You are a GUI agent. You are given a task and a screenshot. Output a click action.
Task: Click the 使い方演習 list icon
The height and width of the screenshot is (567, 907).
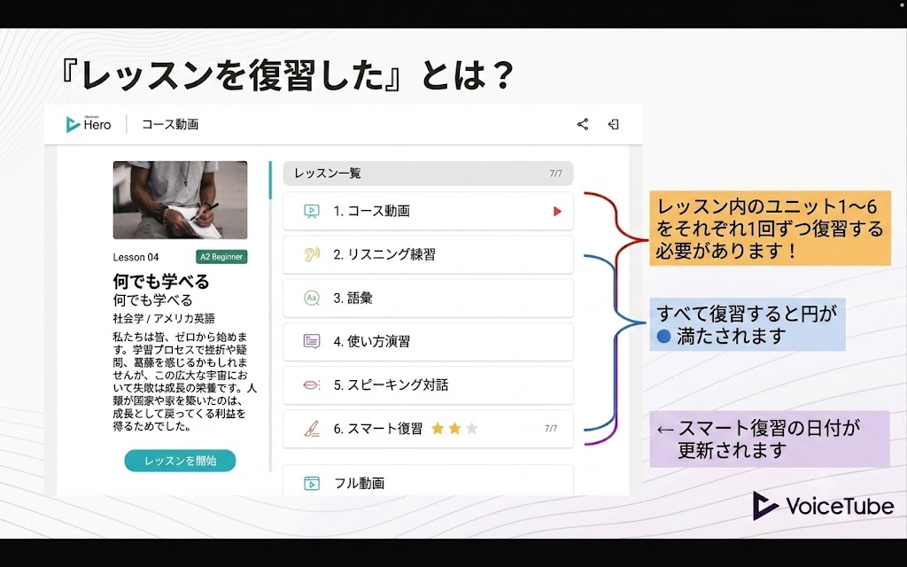tap(311, 341)
